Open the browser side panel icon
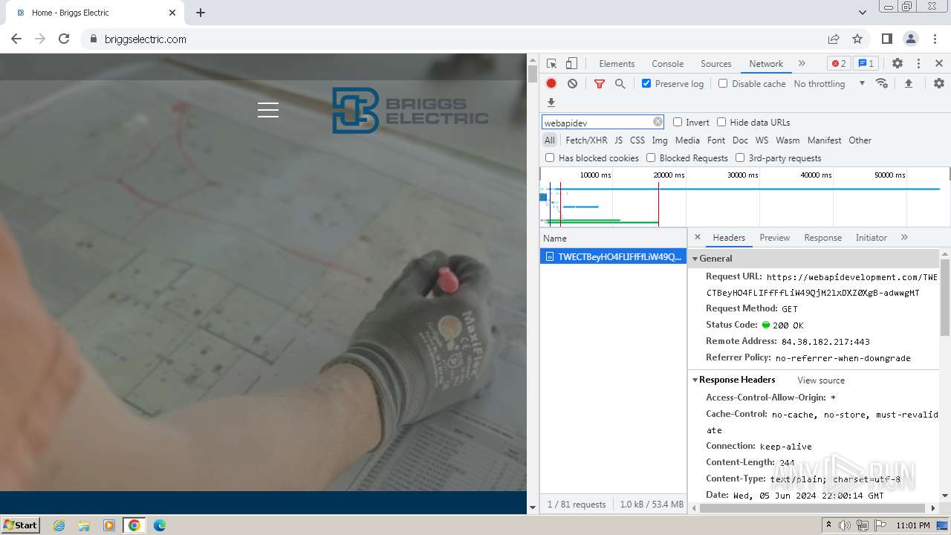Viewport: 951px width, 535px height. tap(886, 39)
